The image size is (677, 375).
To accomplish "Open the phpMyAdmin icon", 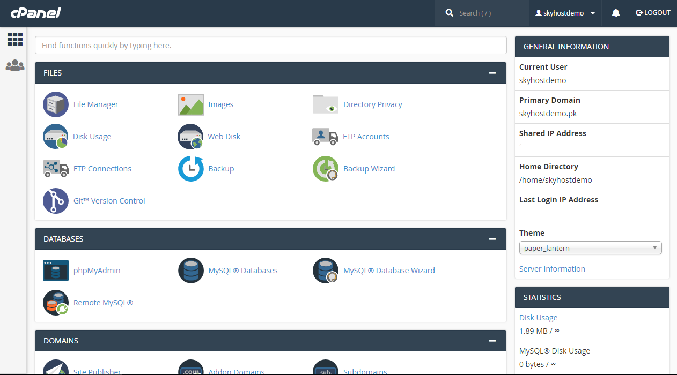I will 56,271.
